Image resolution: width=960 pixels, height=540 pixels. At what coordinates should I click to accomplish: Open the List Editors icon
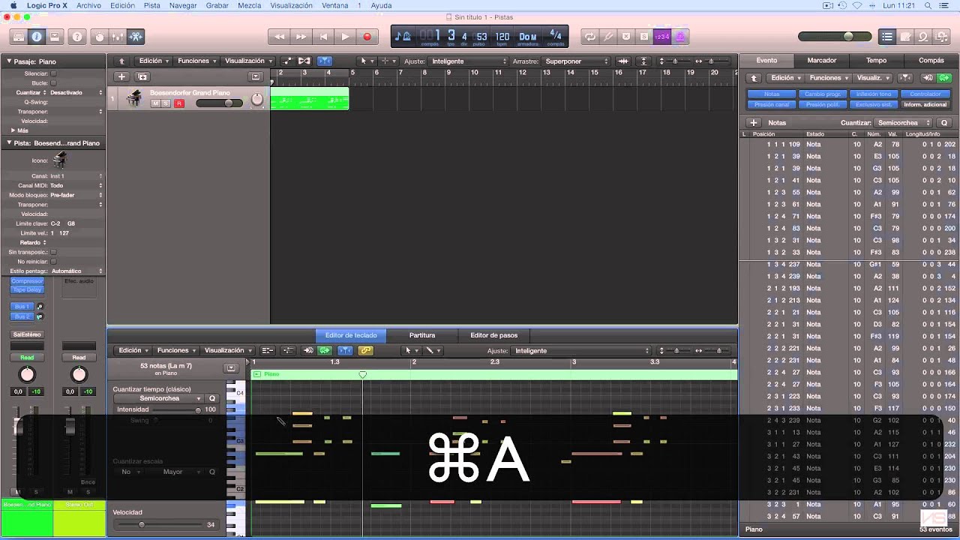pos(887,36)
